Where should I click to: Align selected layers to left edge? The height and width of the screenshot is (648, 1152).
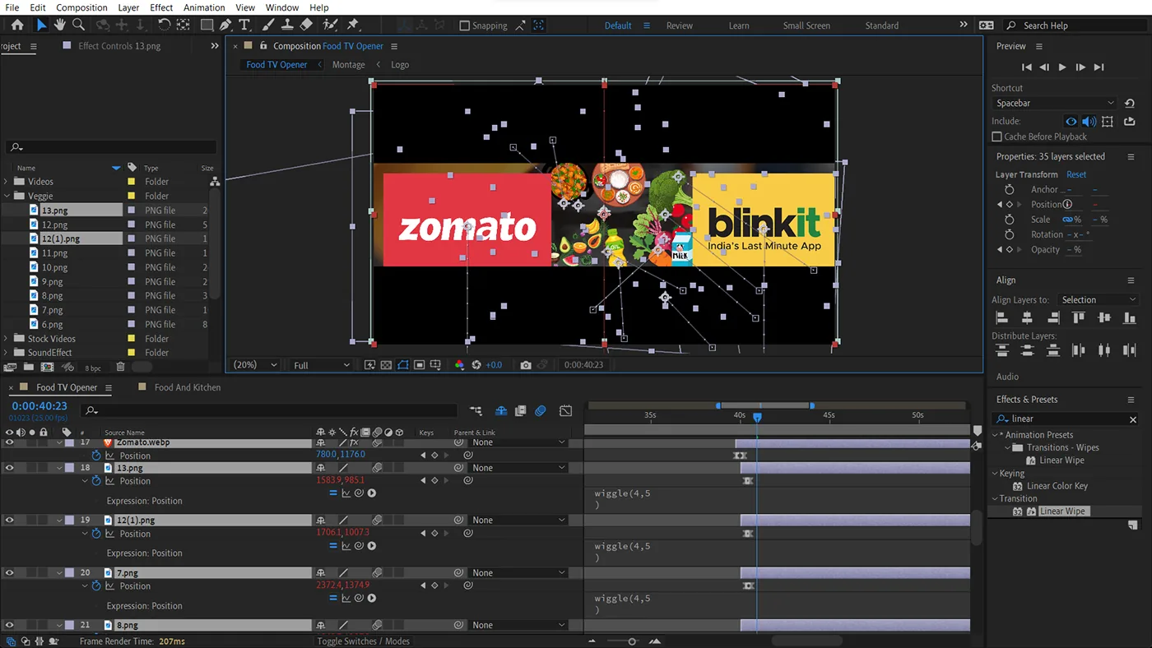1002,318
